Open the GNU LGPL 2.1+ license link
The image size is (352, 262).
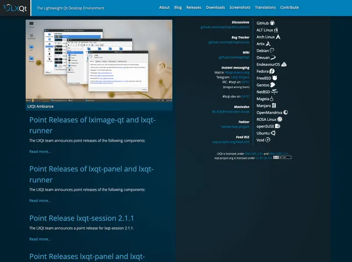[x=279, y=154]
